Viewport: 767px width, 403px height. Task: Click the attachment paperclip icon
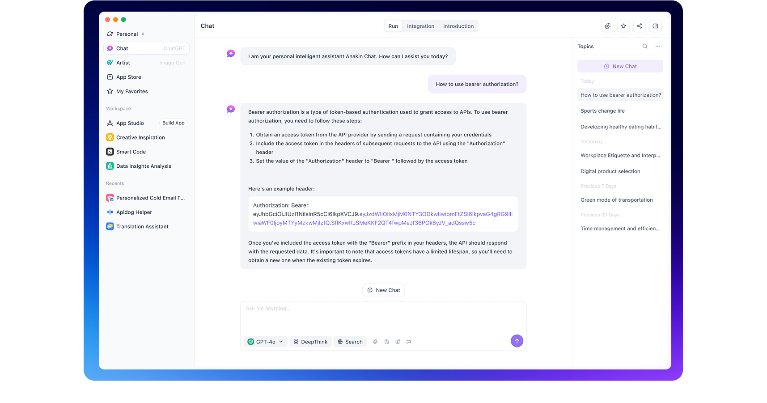coord(375,342)
